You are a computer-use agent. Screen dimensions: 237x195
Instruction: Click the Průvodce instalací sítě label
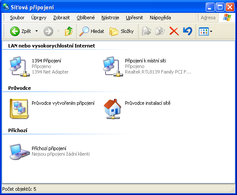click(x=148, y=103)
